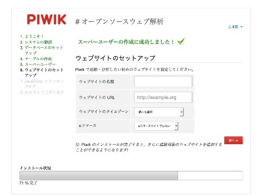Click the green success checkmark icon
The image size is (262, 195).
181,41
